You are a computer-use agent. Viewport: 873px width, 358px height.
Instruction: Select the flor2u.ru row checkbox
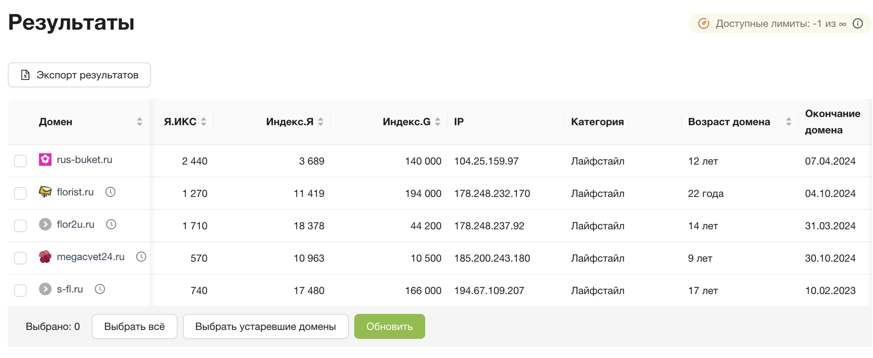click(20, 226)
